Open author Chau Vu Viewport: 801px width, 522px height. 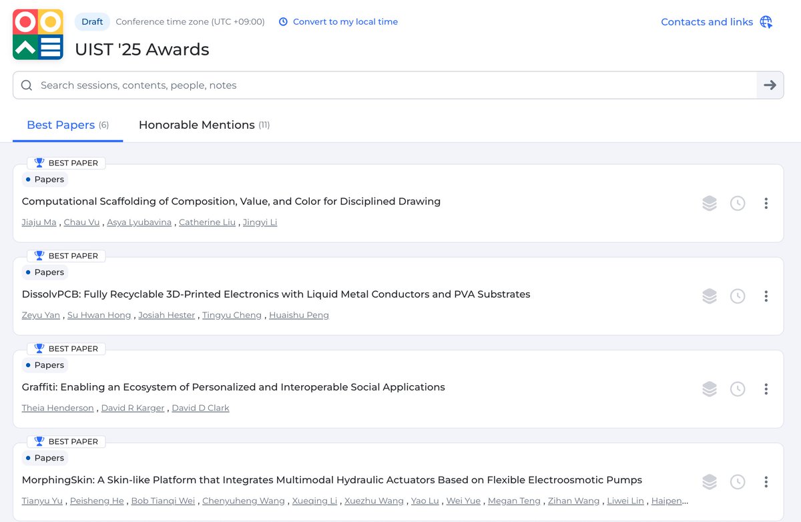coord(81,222)
